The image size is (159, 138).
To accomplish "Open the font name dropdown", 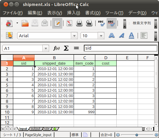I will [x=74, y=36].
